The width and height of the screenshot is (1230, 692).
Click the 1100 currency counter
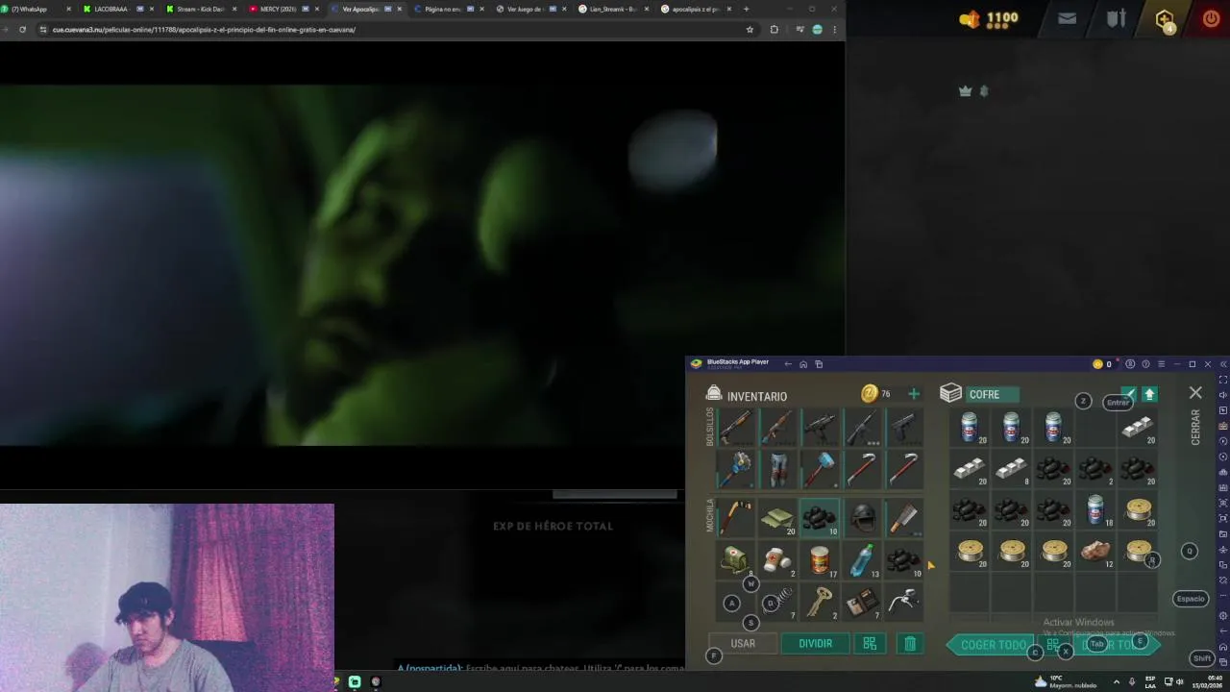pyautogui.click(x=989, y=18)
